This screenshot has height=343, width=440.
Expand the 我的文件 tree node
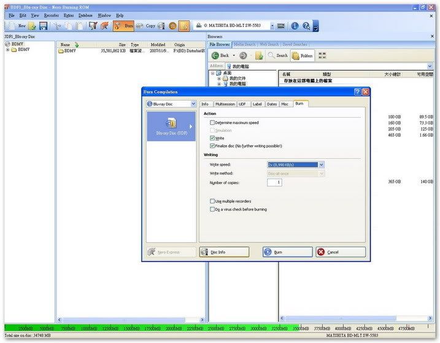click(x=219, y=79)
